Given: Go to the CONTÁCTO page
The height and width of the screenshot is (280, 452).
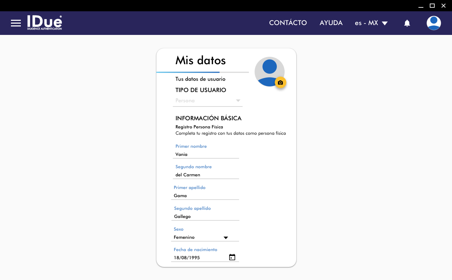Looking at the screenshot, I should pos(288,23).
